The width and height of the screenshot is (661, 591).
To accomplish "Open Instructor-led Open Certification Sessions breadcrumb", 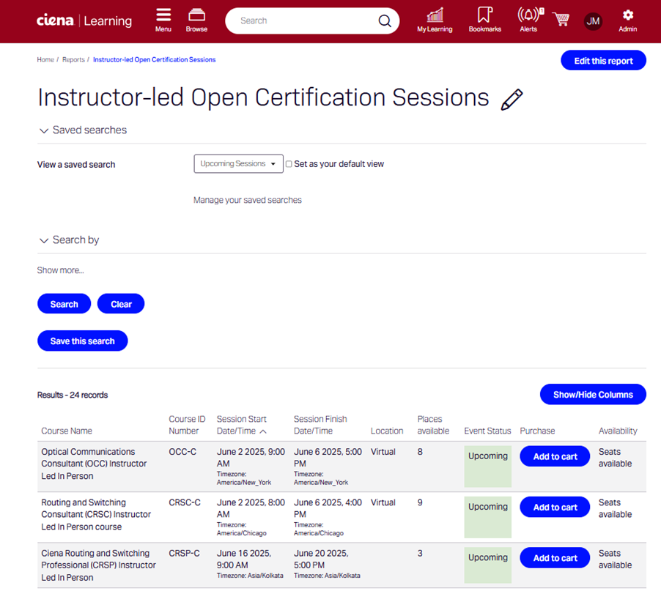I will click(155, 60).
